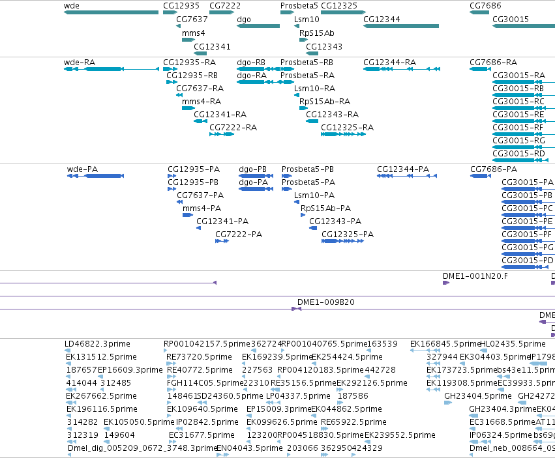The width and height of the screenshot is (555, 458).
Task: Open the dgo-PB protein feature
Action: [256, 176]
